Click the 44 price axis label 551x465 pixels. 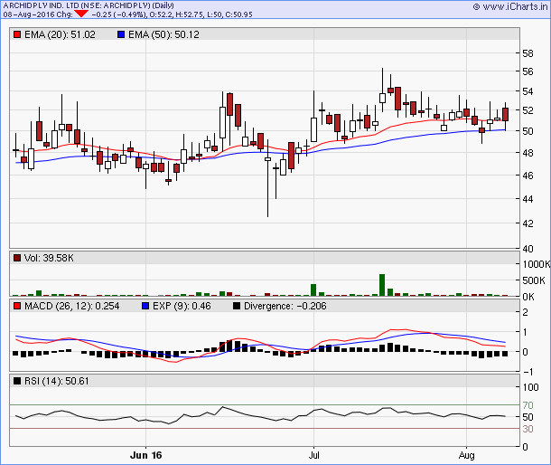(x=528, y=199)
